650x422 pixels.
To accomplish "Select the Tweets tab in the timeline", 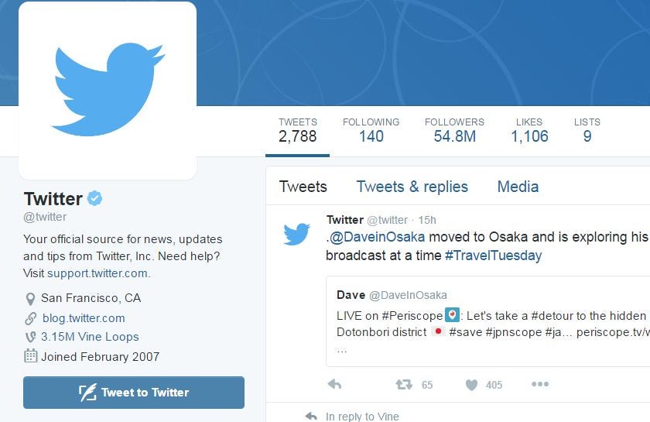I will [303, 187].
